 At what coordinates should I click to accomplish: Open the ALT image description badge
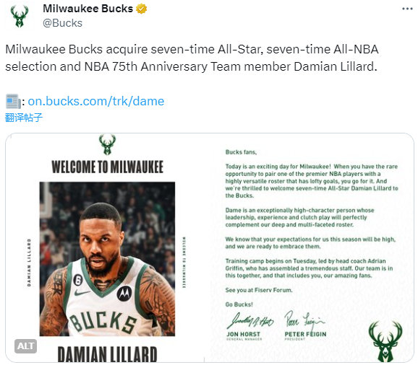pyautogui.click(x=25, y=346)
